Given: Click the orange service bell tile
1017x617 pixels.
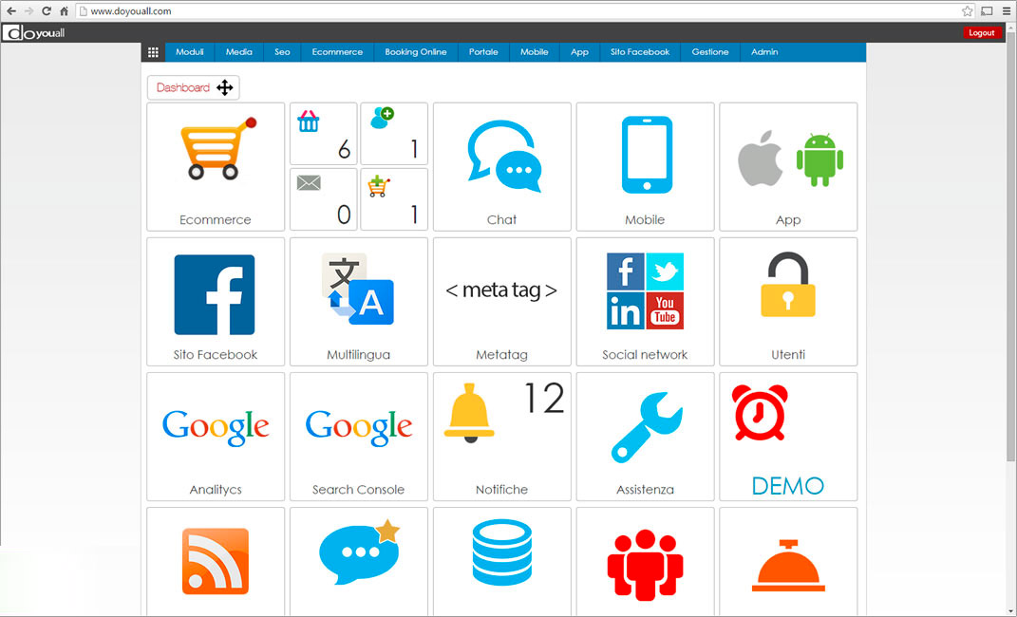Looking at the screenshot, I should 788,562.
